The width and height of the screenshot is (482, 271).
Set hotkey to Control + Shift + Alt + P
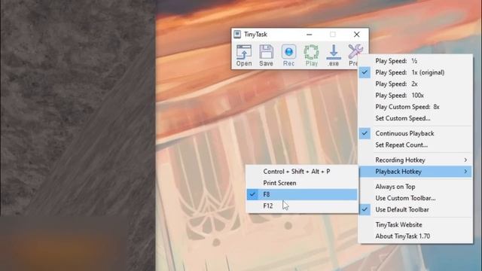pos(302,172)
